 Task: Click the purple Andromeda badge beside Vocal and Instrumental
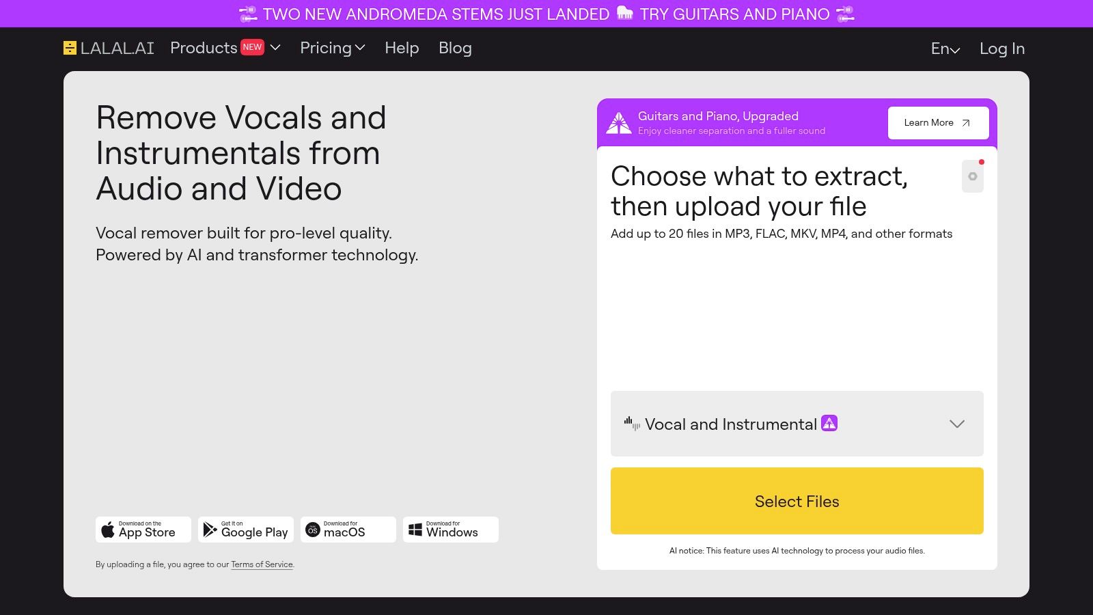pos(829,423)
